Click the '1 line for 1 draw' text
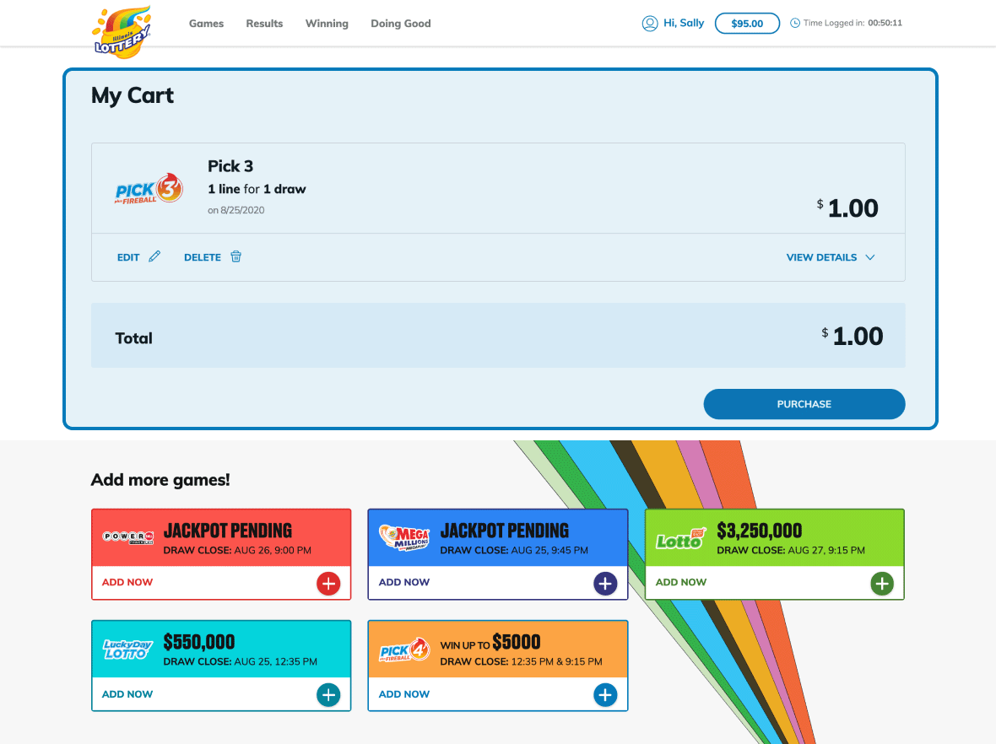Image resolution: width=996 pixels, height=744 pixels. click(257, 189)
